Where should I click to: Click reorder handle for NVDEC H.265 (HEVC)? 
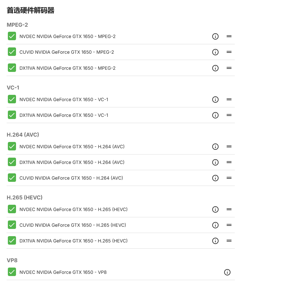click(x=229, y=209)
